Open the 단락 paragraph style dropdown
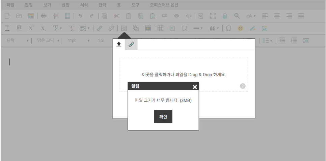Viewport: 326px width, 161px height. [x=18, y=41]
